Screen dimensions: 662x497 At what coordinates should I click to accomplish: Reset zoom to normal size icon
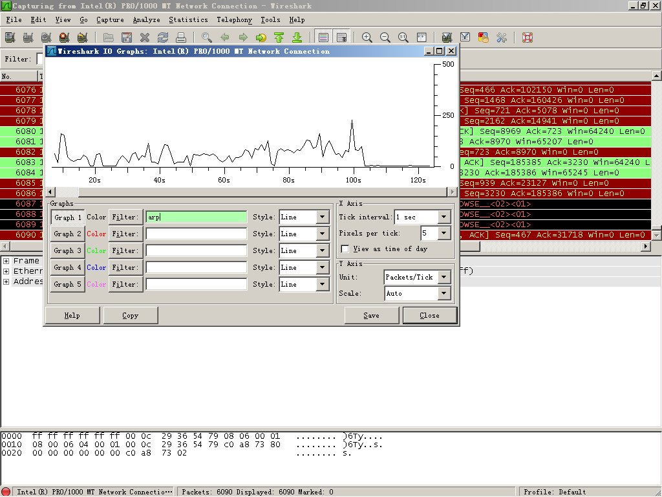(x=403, y=38)
